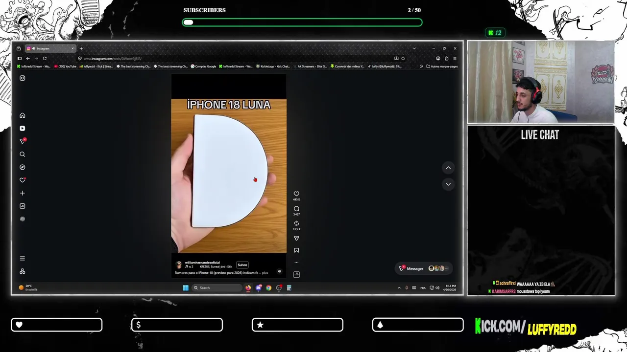The image size is (627, 352).
Task: Save the reel with bookmark icon
Action: point(296,250)
